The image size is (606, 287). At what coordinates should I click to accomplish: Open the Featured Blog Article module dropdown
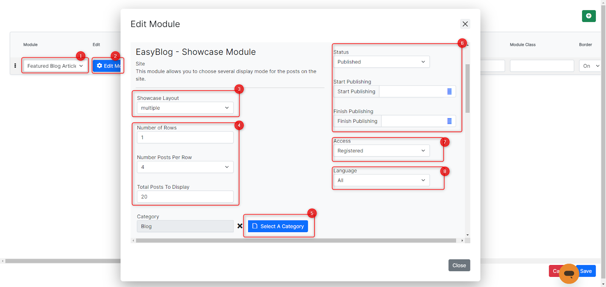tap(55, 66)
